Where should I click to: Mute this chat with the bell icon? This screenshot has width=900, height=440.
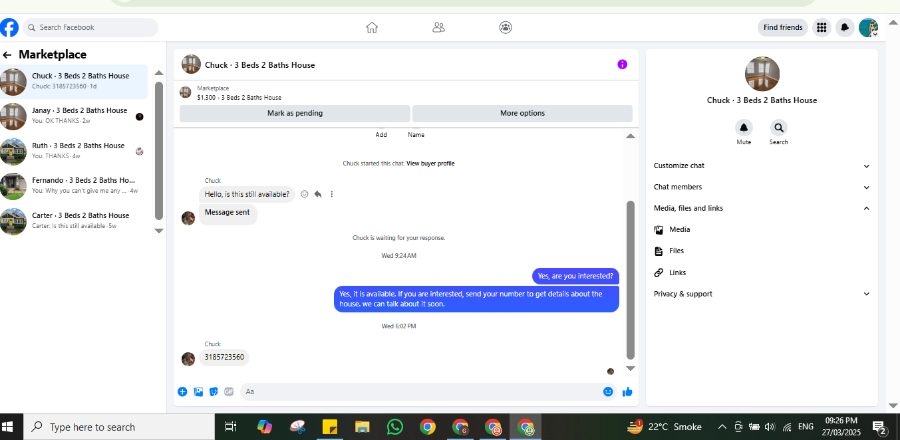pos(744,128)
